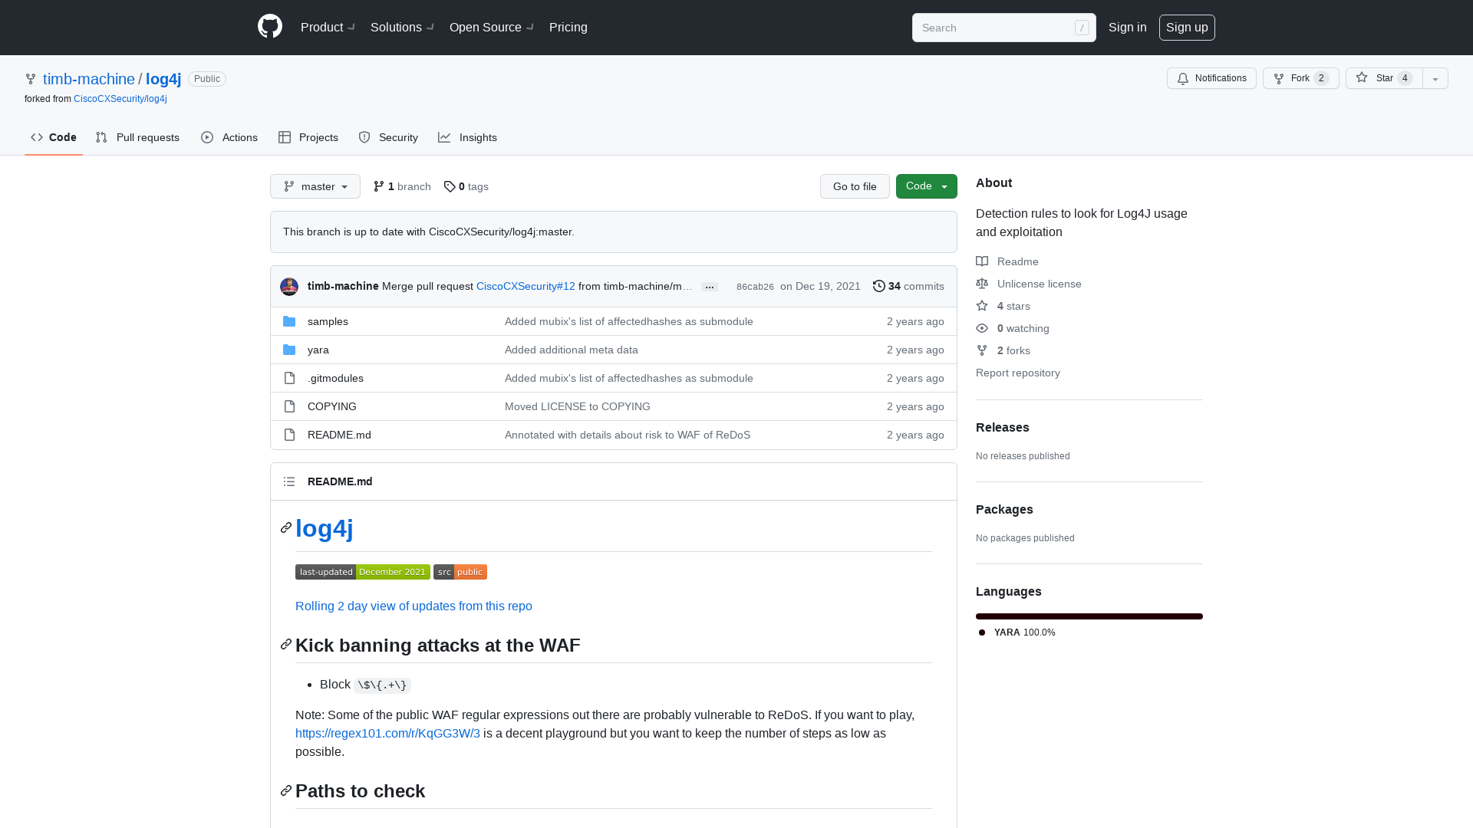This screenshot has width=1473, height=828.
Task: Open COPYING file name
Action: point(332,406)
